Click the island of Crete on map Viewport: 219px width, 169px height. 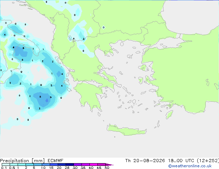(x=126, y=130)
